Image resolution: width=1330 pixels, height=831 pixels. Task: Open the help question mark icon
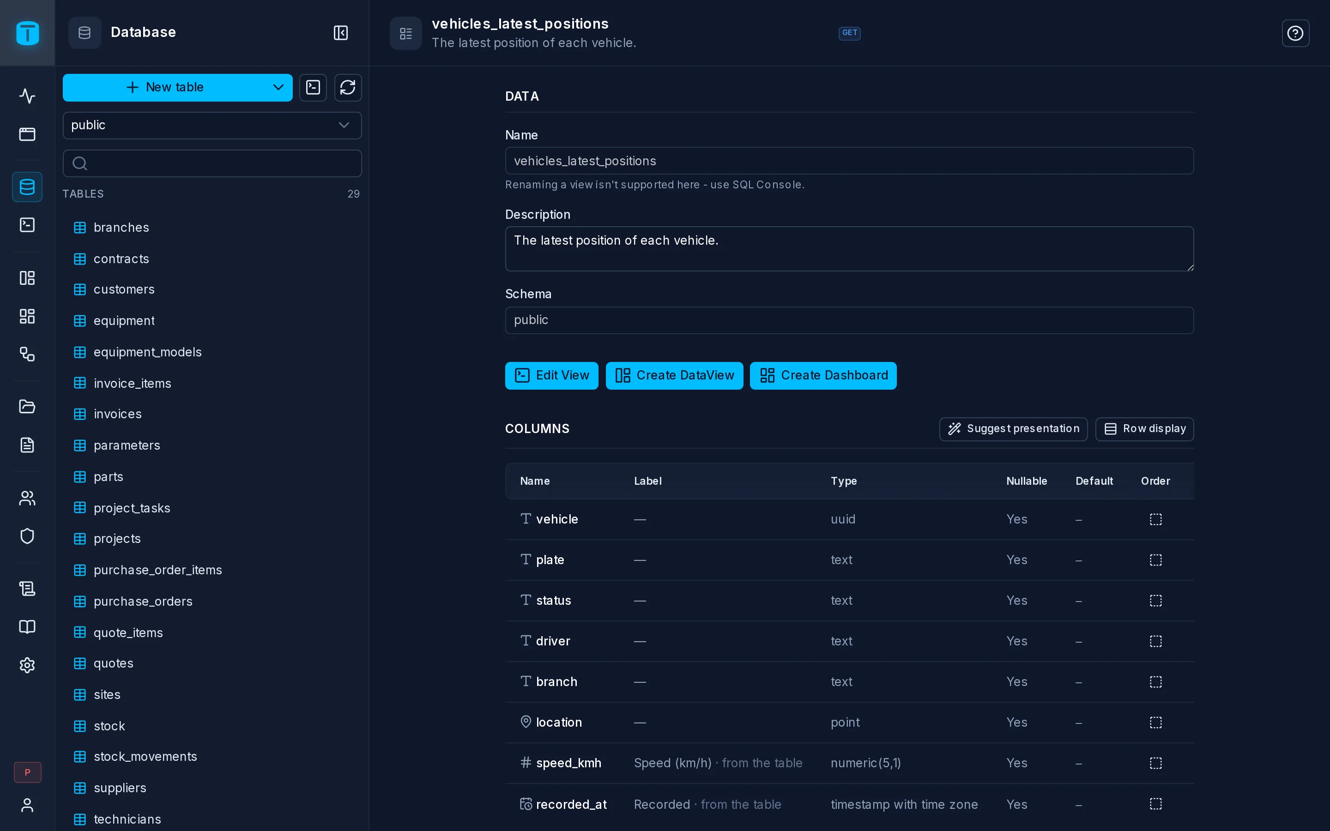[x=1295, y=33]
